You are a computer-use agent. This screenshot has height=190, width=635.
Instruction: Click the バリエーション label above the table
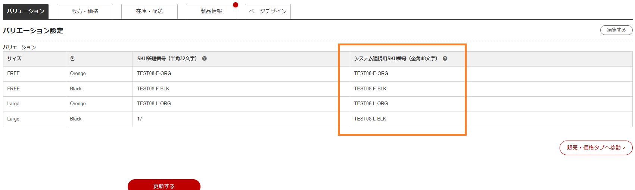[19, 47]
